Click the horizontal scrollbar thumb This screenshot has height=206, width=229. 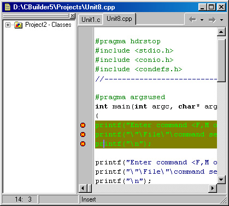(90, 188)
